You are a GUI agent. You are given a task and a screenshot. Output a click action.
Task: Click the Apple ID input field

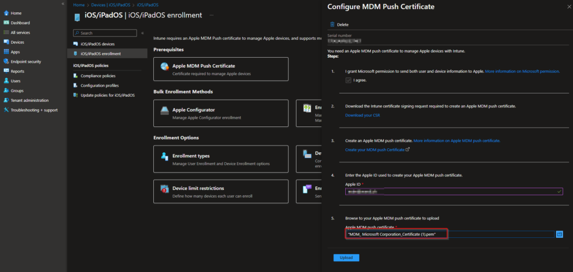[x=454, y=191]
